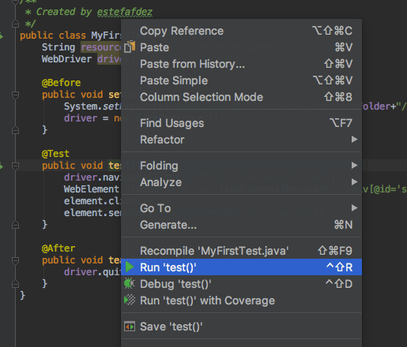Click the Save 'test()' configuration icon
Screen dimensions: 407x347
(x=130, y=326)
